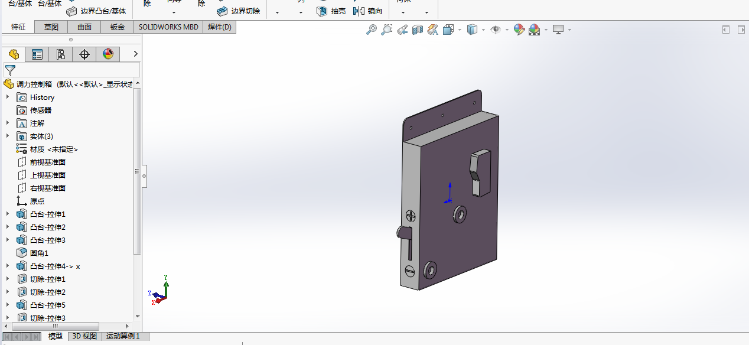Screen dimensions: 749x345
Task: Switch to the 钣金 Sheet Metal tab
Action: coord(118,27)
